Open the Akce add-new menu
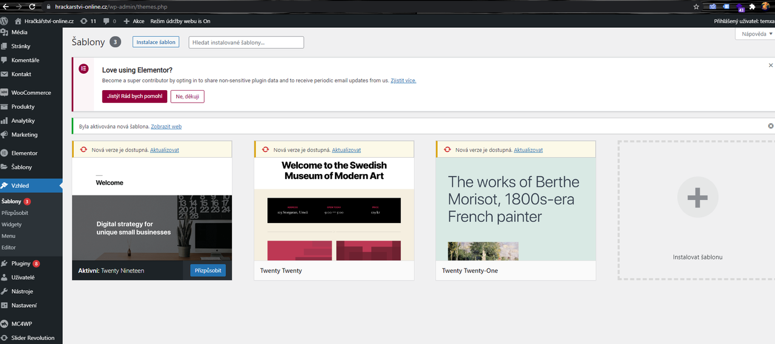The height and width of the screenshot is (344, 775). click(x=134, y=21)
